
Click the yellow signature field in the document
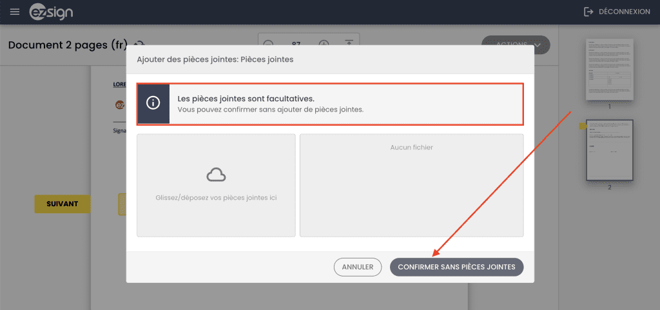click(122, 204)
